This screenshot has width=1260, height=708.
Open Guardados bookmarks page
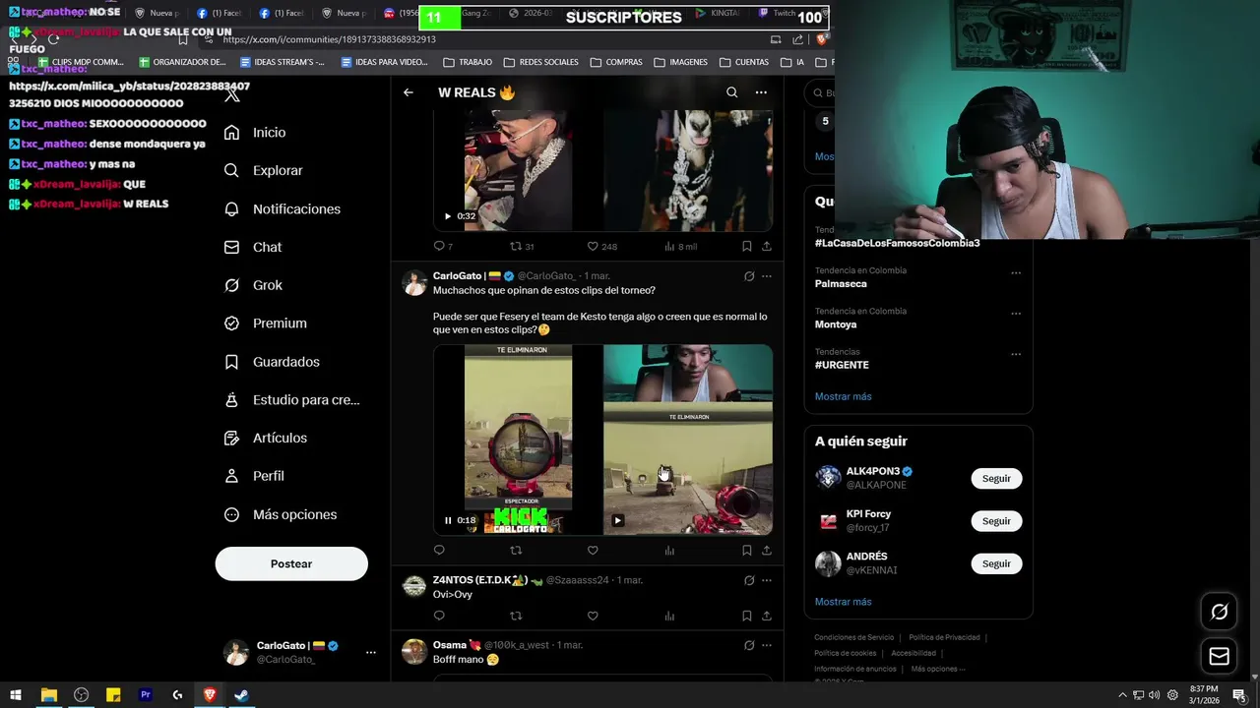point(272,362)
